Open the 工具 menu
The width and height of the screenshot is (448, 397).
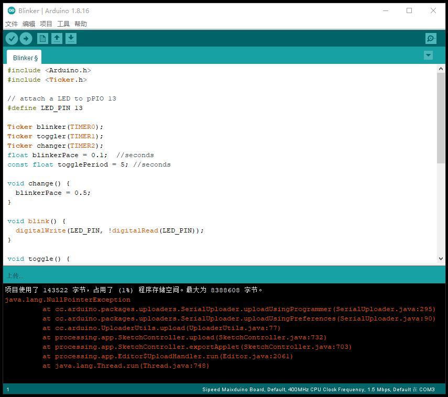click(x=63, y=24)
